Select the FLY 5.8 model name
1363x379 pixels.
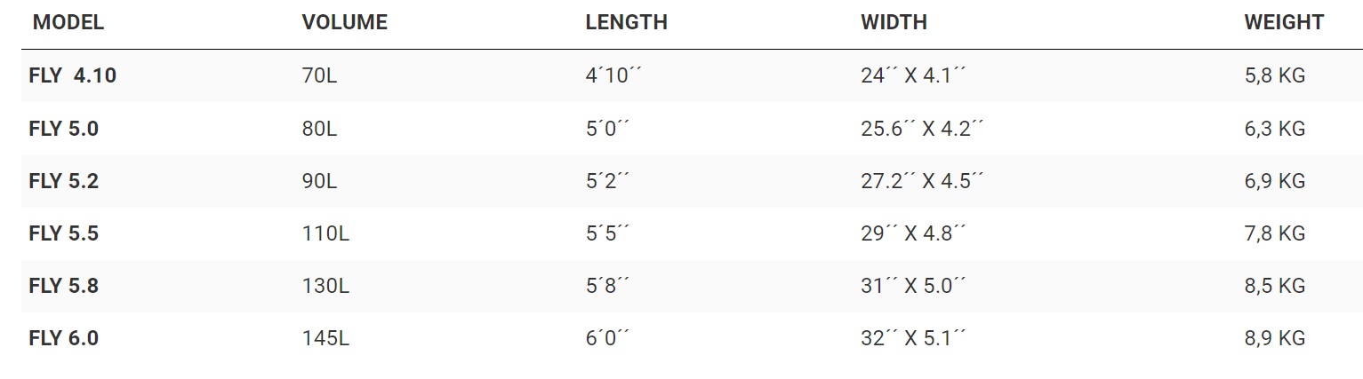(63, 287)
